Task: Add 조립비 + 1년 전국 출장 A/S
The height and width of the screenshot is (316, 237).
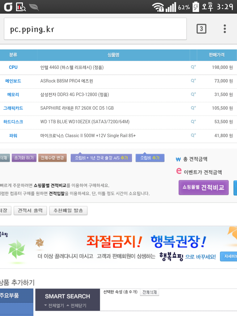Action: click(x=101, y=158)
